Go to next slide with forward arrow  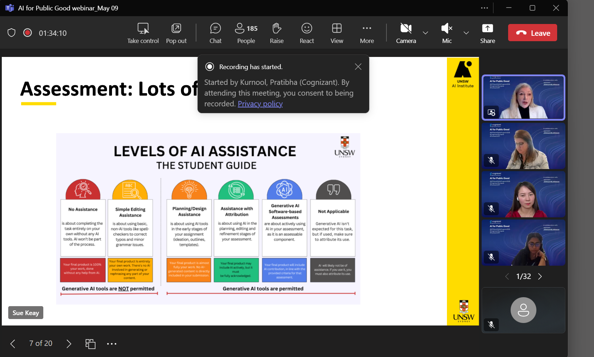(69, 343)
